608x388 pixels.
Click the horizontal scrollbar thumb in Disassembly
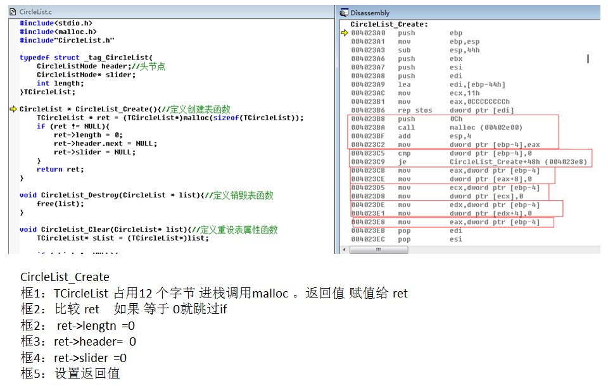379,249
